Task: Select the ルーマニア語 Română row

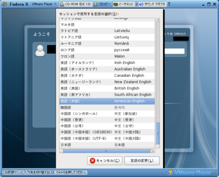Action: [x=107, y=44]
